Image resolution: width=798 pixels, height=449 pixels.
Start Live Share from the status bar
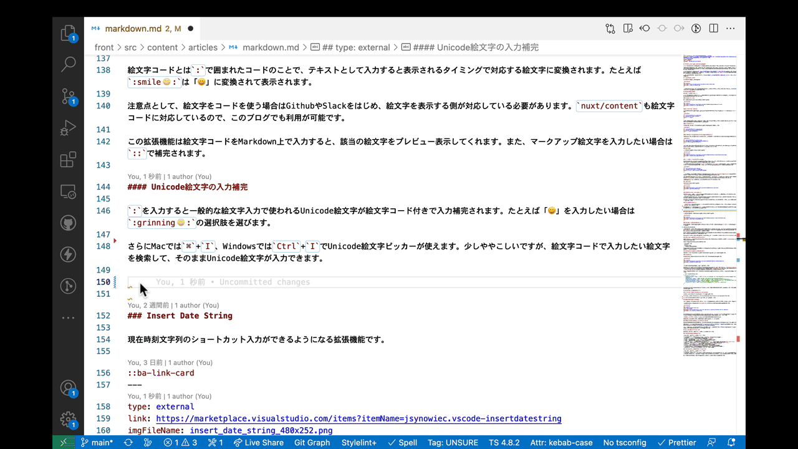tap(258, 442)
